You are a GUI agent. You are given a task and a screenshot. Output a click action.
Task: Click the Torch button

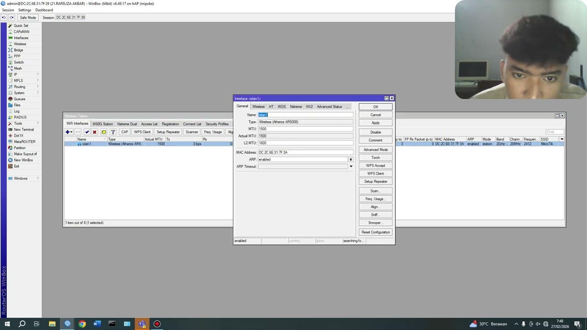[376, 158]
